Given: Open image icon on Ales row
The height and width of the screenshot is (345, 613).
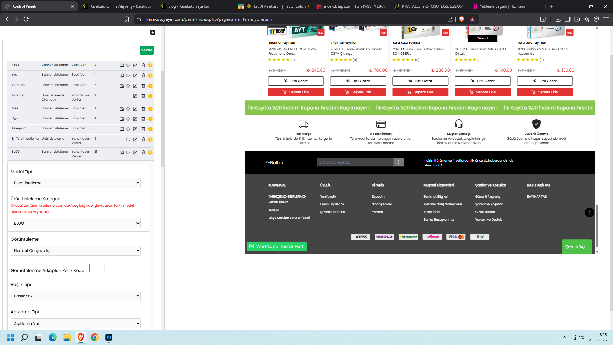Looking at the screenshot, I should 122,109.
